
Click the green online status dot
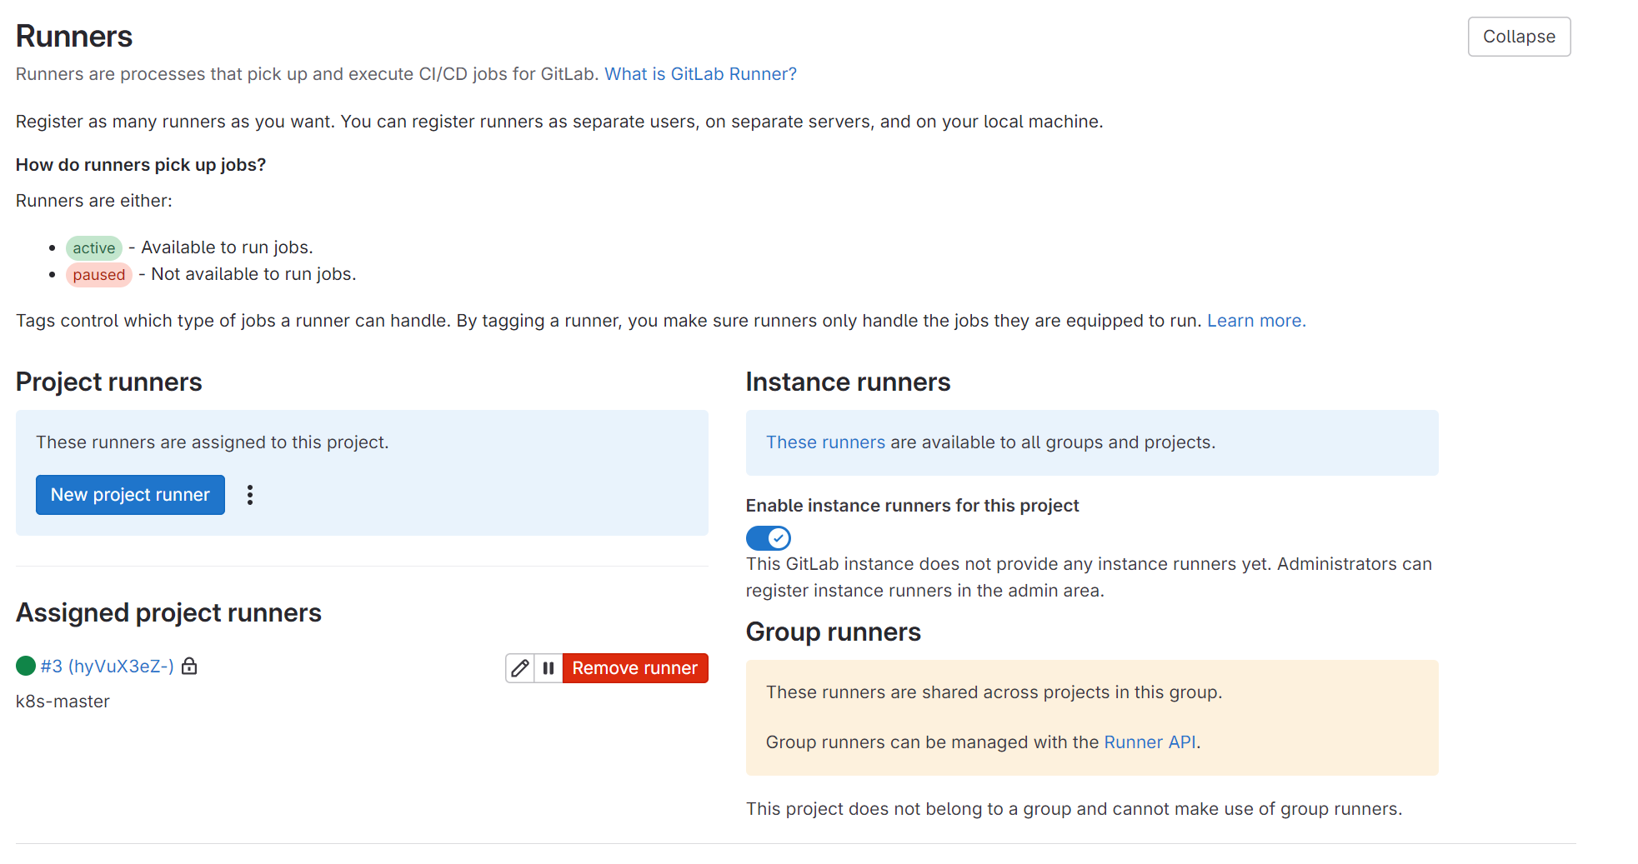(26, 666)
